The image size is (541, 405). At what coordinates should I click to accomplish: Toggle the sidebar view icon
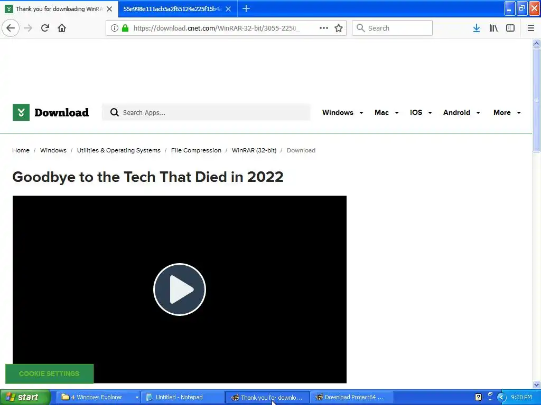(x=510, y=28)
